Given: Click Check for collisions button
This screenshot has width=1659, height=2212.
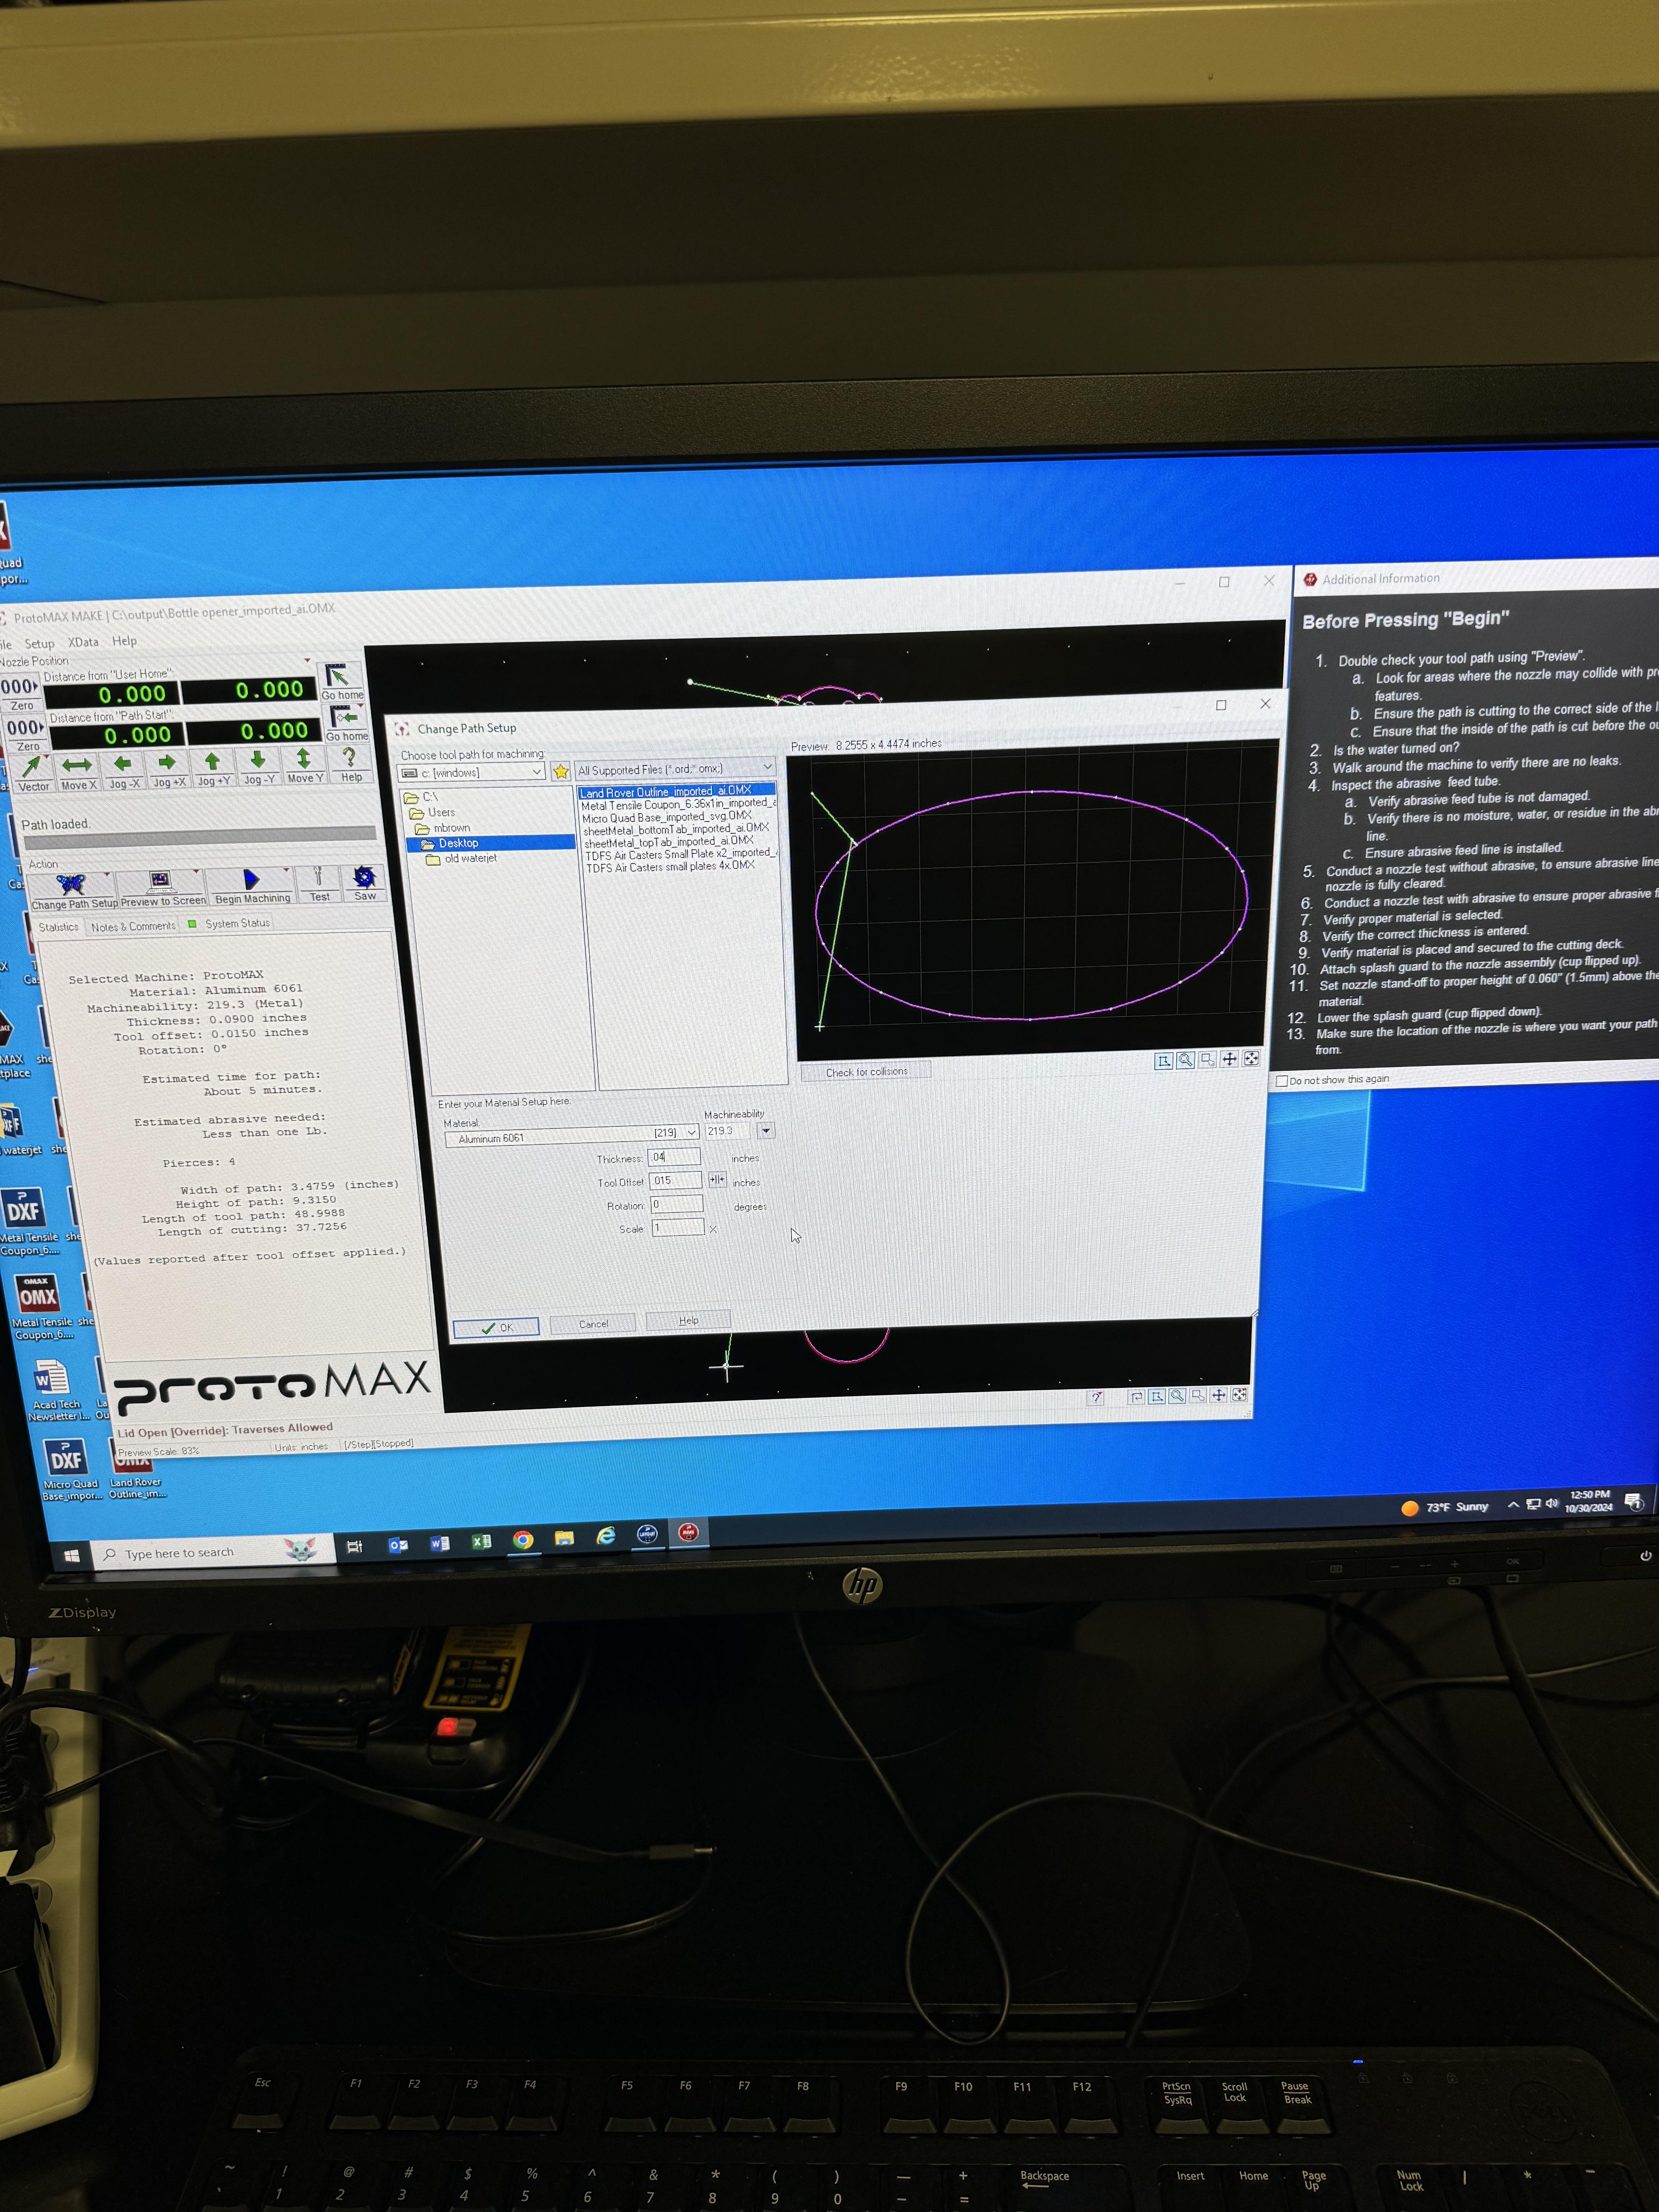Looking at the screenshot, I should tap(866, 1071).
